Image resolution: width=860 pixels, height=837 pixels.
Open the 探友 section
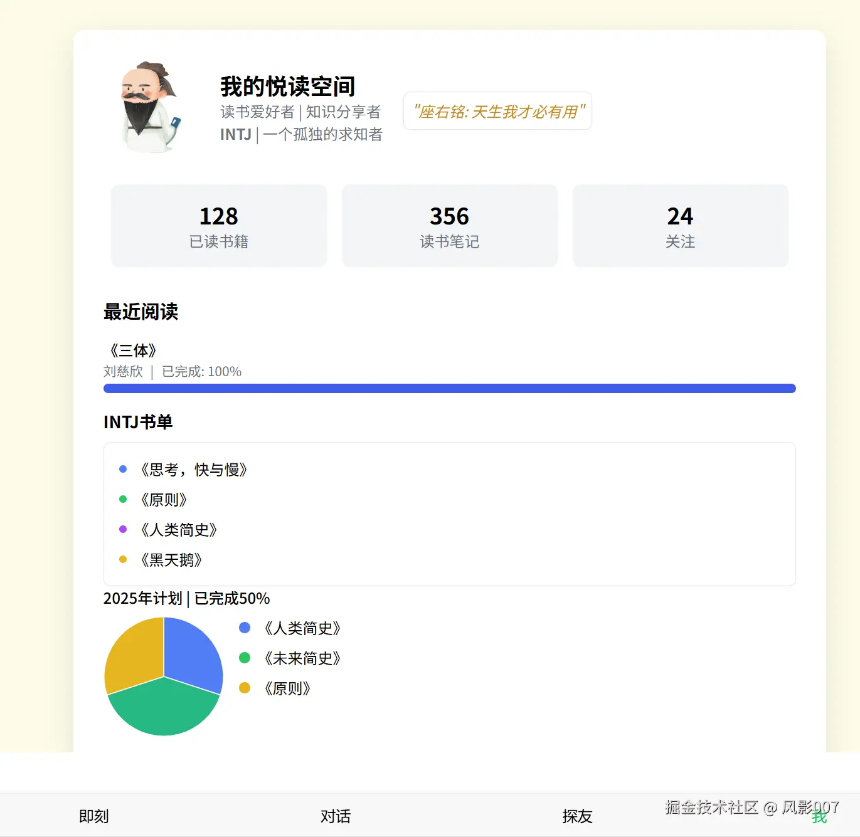point(576,816)
